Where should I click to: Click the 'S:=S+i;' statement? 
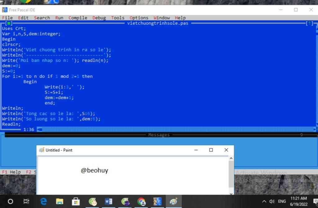[54, 92]
